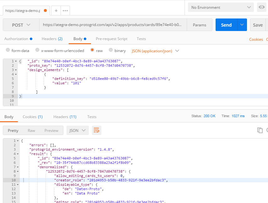Image resolution: width=268 pixels, height=203 pixels.
Task: Copy response body to clipboard
Action: (260, 130)
